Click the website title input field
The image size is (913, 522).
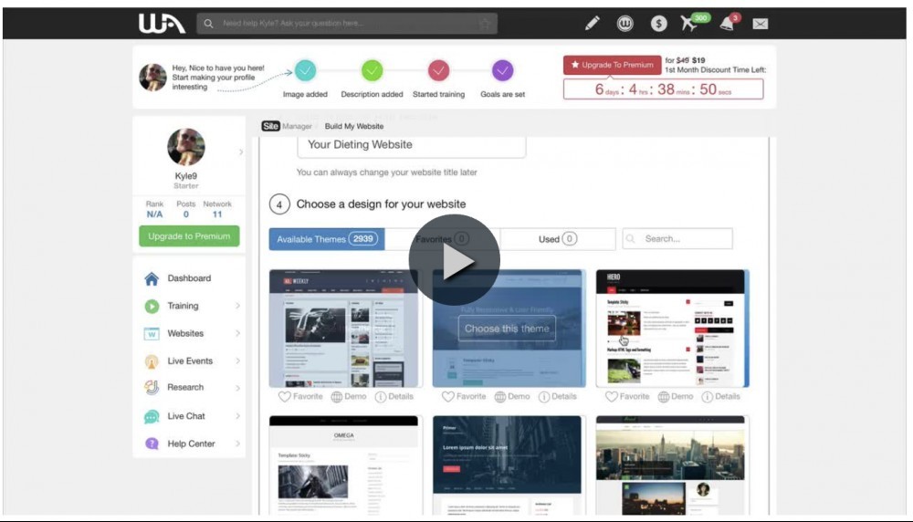click(x=411, y=145)
